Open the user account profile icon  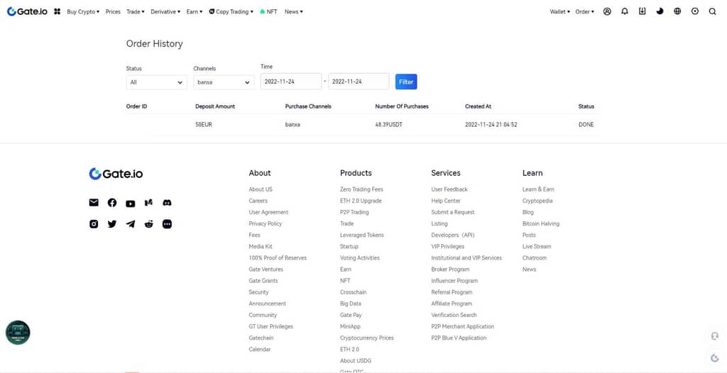[607, 11]
